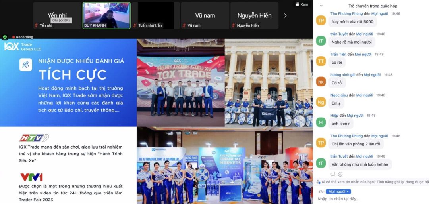
Task: Show next participants with right arrow
Action: click(285, 15)
